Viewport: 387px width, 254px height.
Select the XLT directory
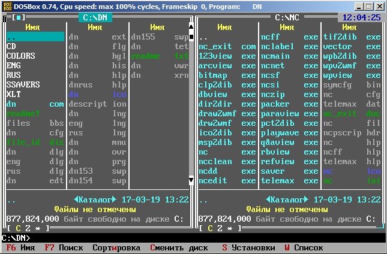[35, 95]
